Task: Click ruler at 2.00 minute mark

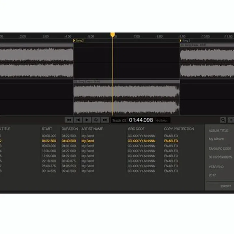Action: point(23,36)
